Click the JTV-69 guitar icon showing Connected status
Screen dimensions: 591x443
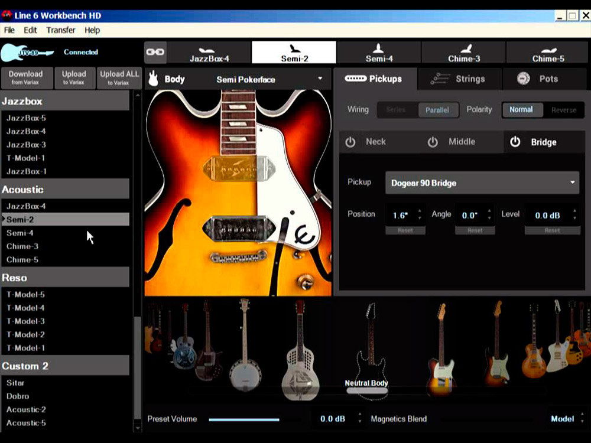click(x=25, y=52)
